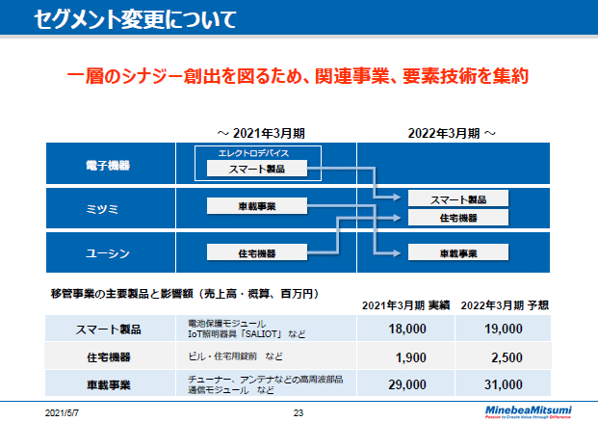Viewport: 598px width, 422px height.
Task: Click the 29,000 value cell
Action: (x=404, y=384)
